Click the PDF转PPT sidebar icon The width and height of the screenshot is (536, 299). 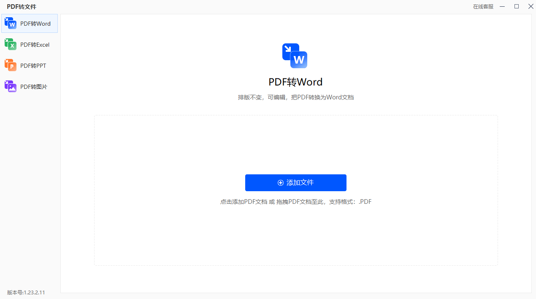(x=11, y=65)
